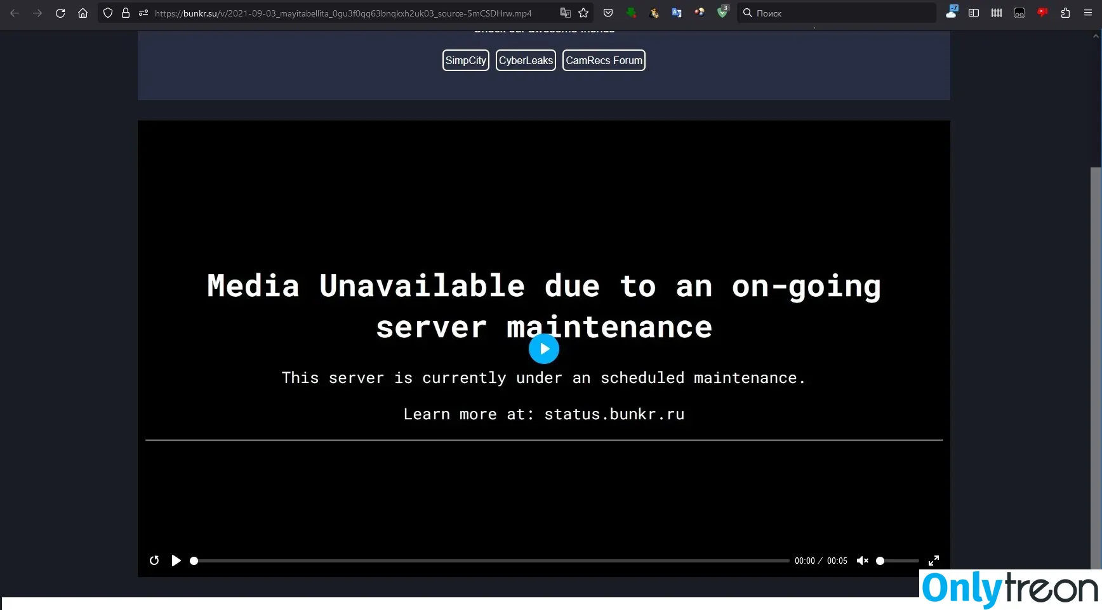The height and width of the screenshot is (610, 1102).
Task: Open the red video downloader extension
Action: click(x=1042, y=12)
